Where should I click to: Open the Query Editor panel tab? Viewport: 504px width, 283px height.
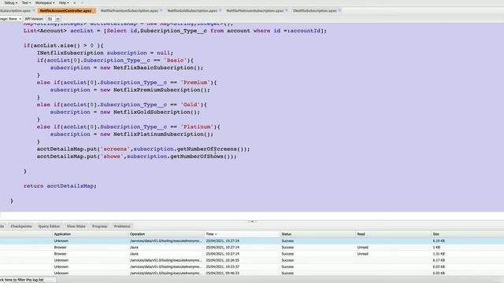point(49,226)
